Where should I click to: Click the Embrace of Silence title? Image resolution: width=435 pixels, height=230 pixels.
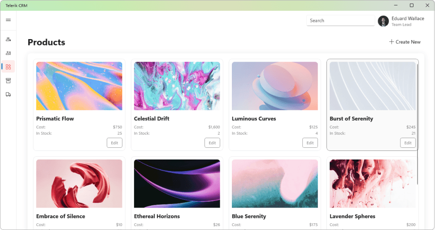(61, 216)
